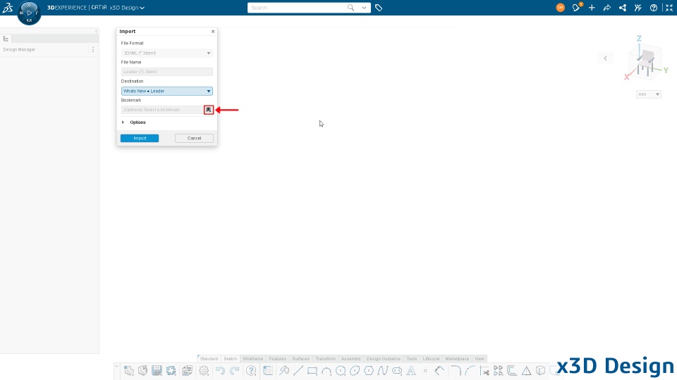Viewport: 677px width, 380px height.
Task: Click the update arrows icon in the bottom toolbar
Action: (x=171, y=371)
